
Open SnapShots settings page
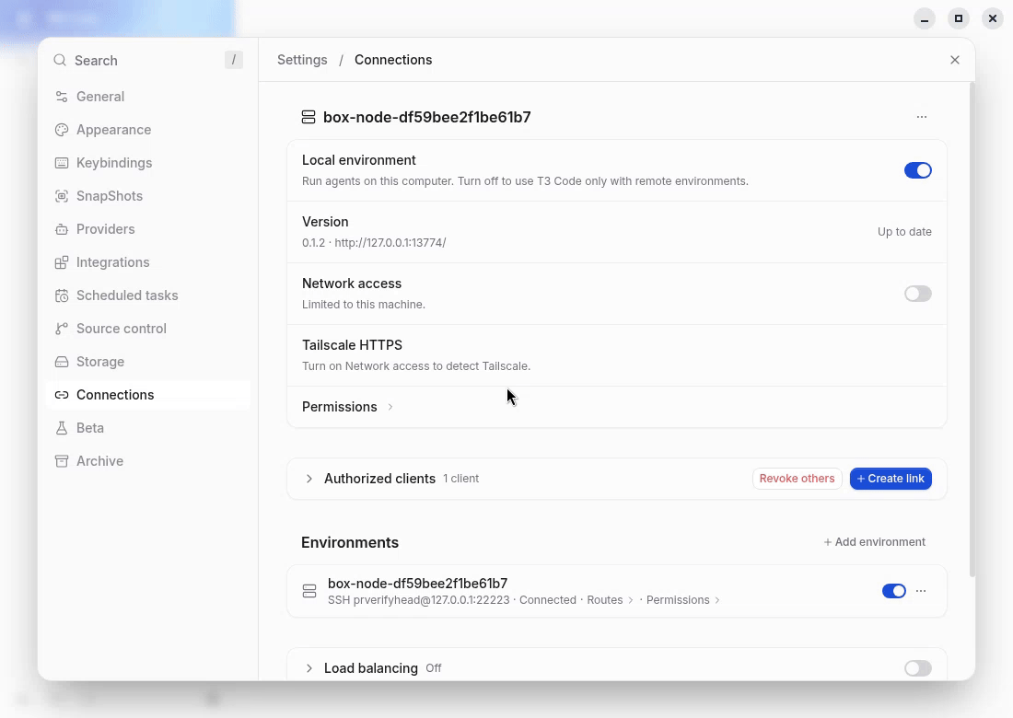point(148,196)
